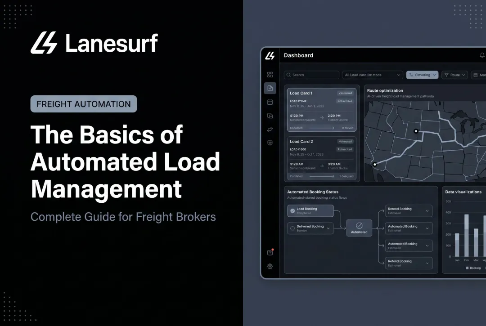
Task: Click the notification bell beside Dashboard header
Action: 482,55
